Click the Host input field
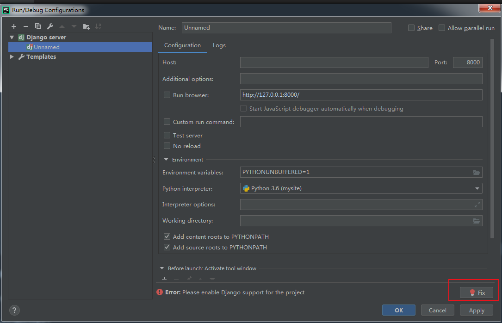The width and height of the screenshot is (502, 323). [x=334, y=62]
